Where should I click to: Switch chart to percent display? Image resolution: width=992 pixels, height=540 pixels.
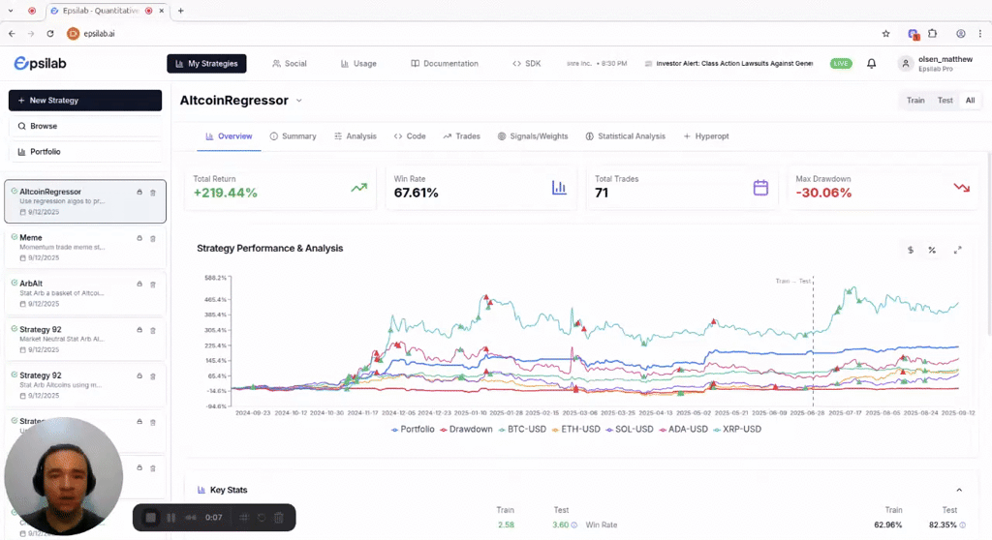[932, 250]
